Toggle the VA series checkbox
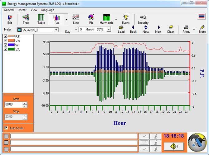209x155 pixels. 6,49
